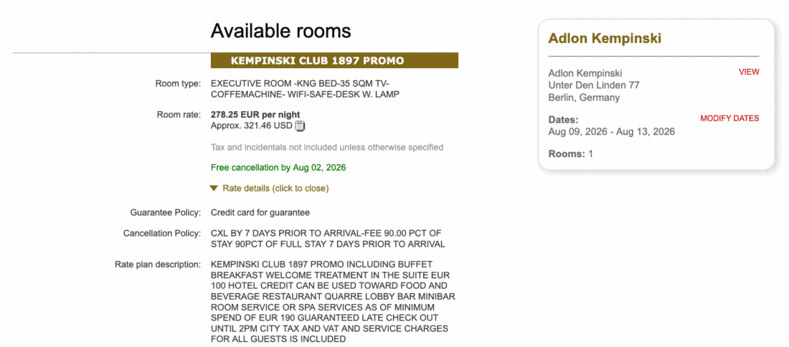This screenshot has width=789, height=347.
Task: Collapse the rate details triangle
Action: [214, 188]
